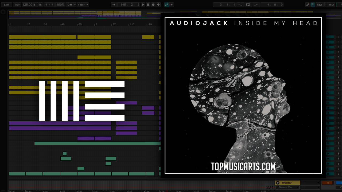Toggle track 12 activator
This screenshot has height=192, width=342.
coord(330,93)
